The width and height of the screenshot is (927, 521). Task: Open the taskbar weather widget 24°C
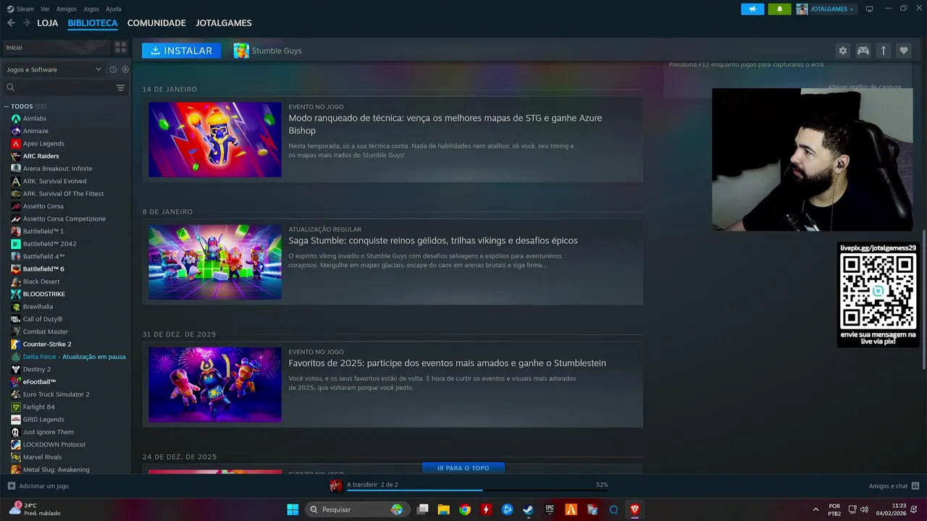(x=35, y=509)
